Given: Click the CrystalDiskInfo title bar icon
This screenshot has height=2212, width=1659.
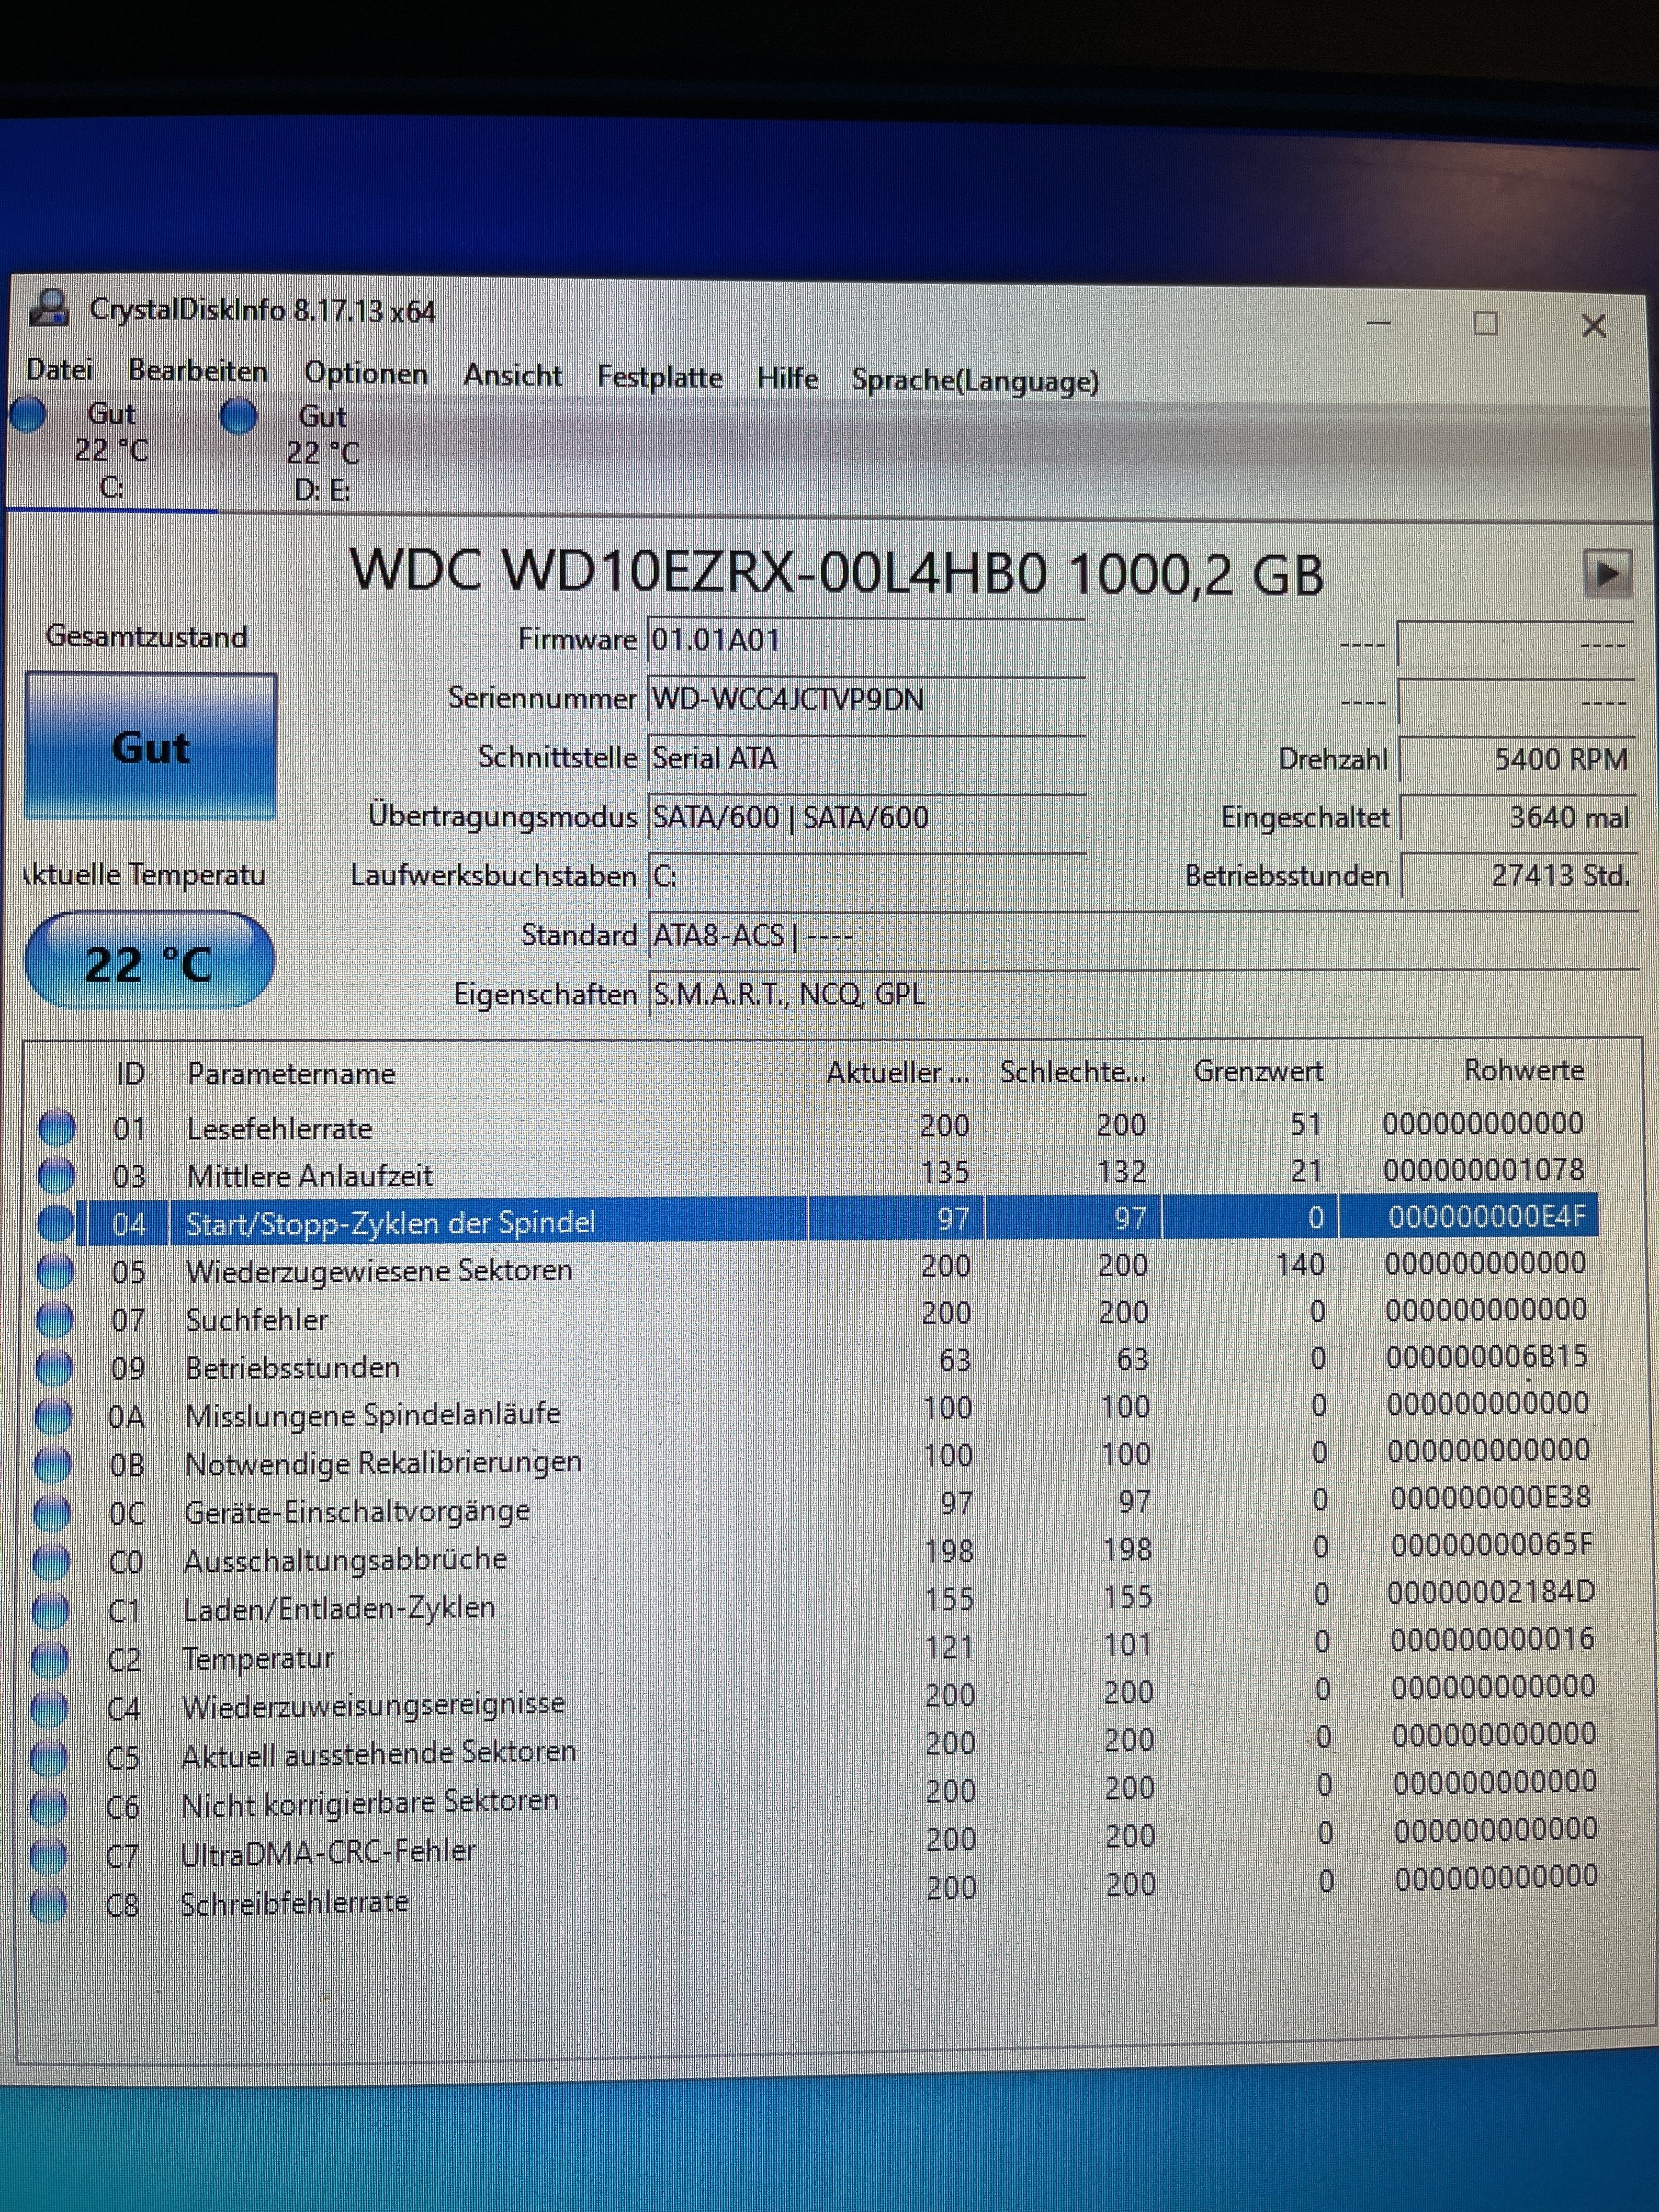Looking at the screenshot, I should [x=50, y=308].
